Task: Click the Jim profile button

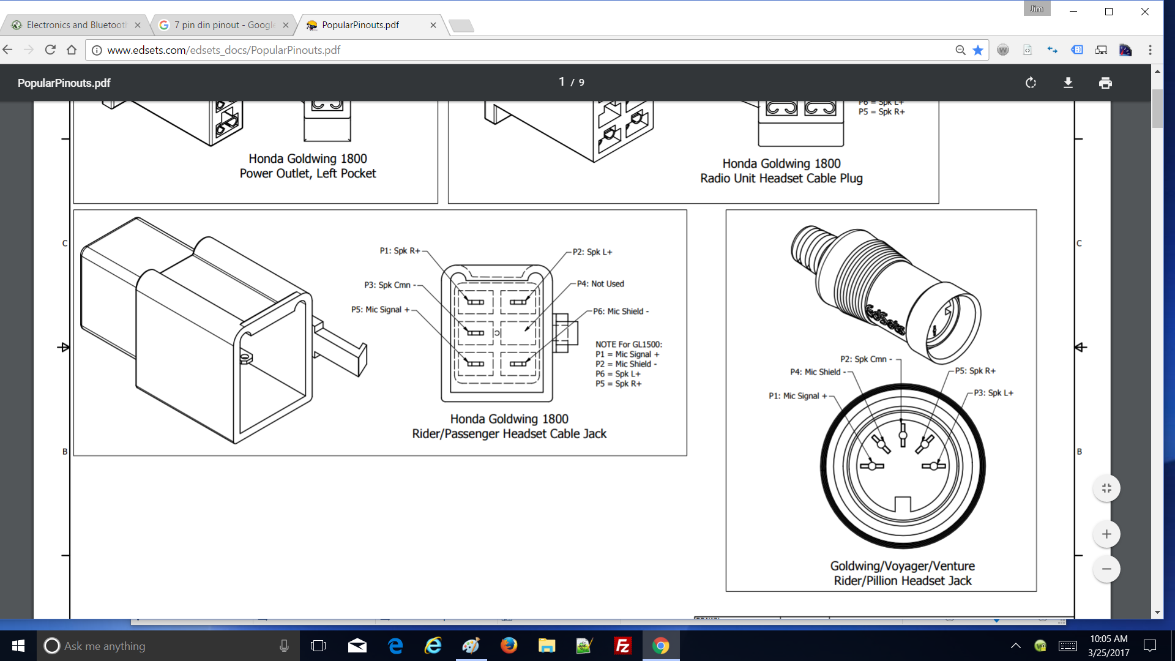Action: click(1037, 9)
